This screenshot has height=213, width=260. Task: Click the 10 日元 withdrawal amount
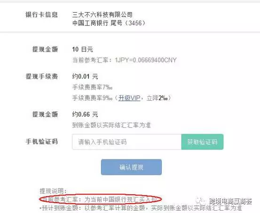82,49
